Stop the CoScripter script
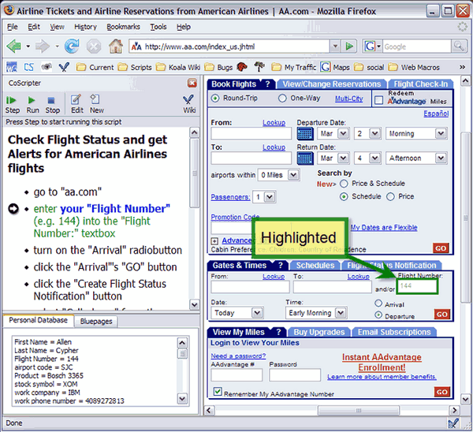The image size is (473, 432). coord(53,104)
